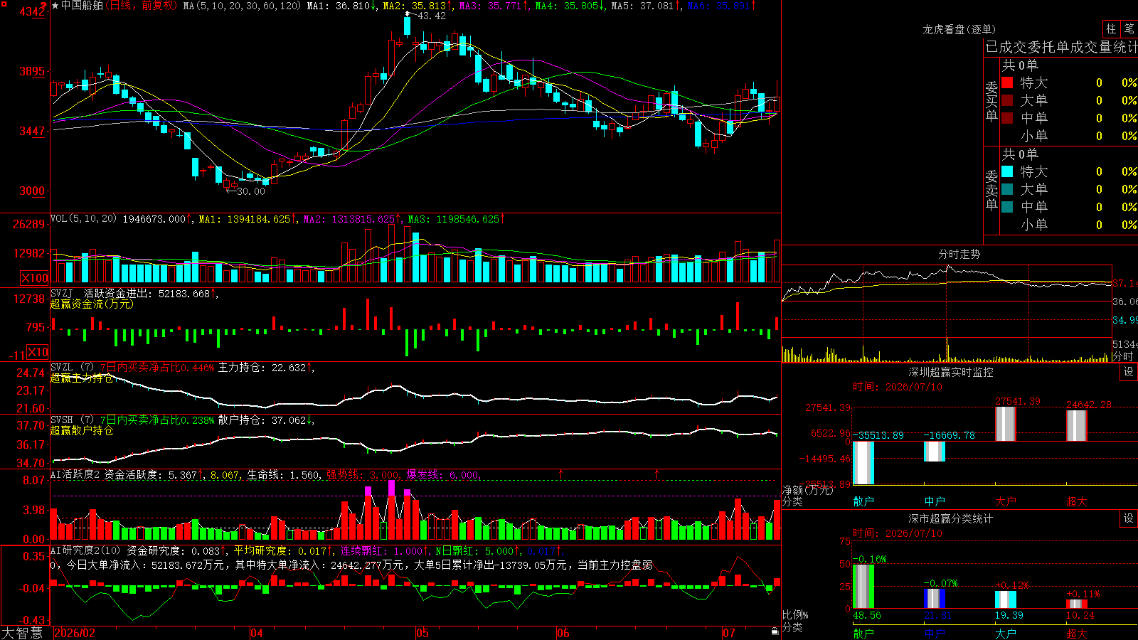The image size is (1138, 640).
Task: Click the 超赢资金流(万元) label
Action: (92, 304)
